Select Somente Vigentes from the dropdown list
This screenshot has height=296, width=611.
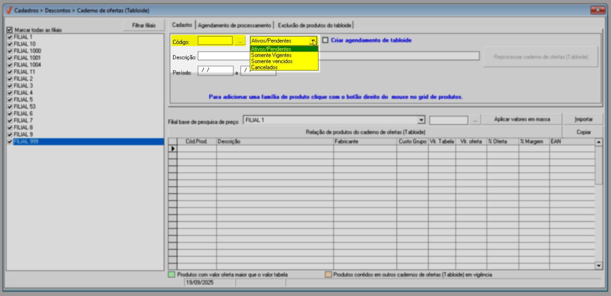tap(271, 55)
